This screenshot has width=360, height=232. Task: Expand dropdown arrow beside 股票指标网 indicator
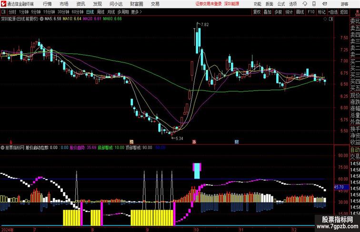[x=2, y=148]
